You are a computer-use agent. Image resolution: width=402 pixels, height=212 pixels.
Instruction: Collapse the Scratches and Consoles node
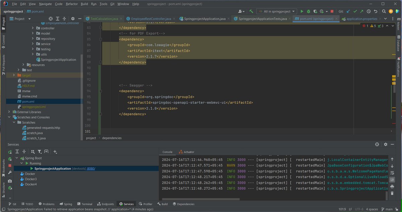9,117
